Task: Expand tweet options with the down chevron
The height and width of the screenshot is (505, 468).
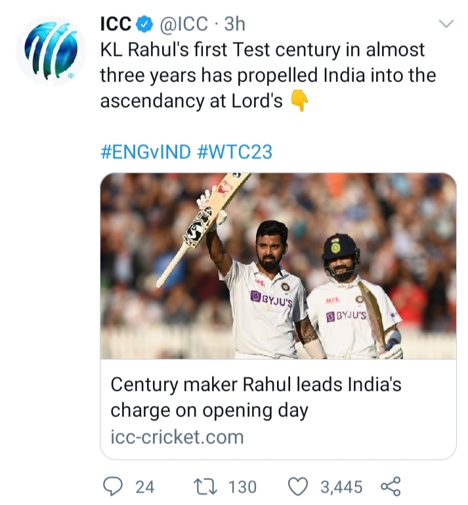Action: pyautogui.click(x=446, y=24)
